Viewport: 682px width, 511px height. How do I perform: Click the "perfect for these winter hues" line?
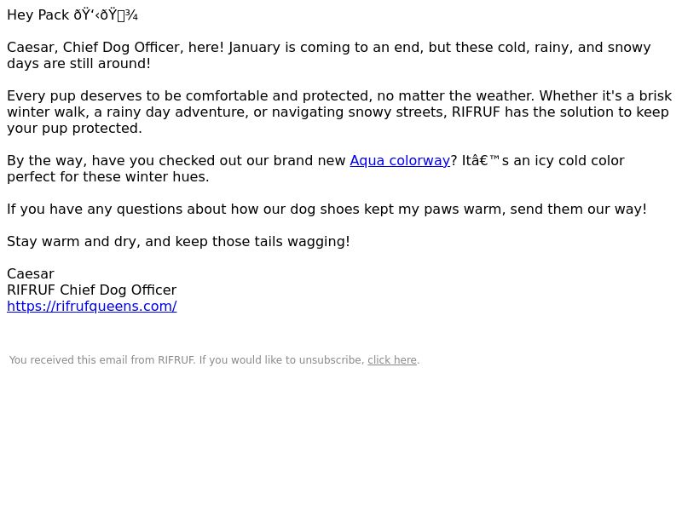108,177
